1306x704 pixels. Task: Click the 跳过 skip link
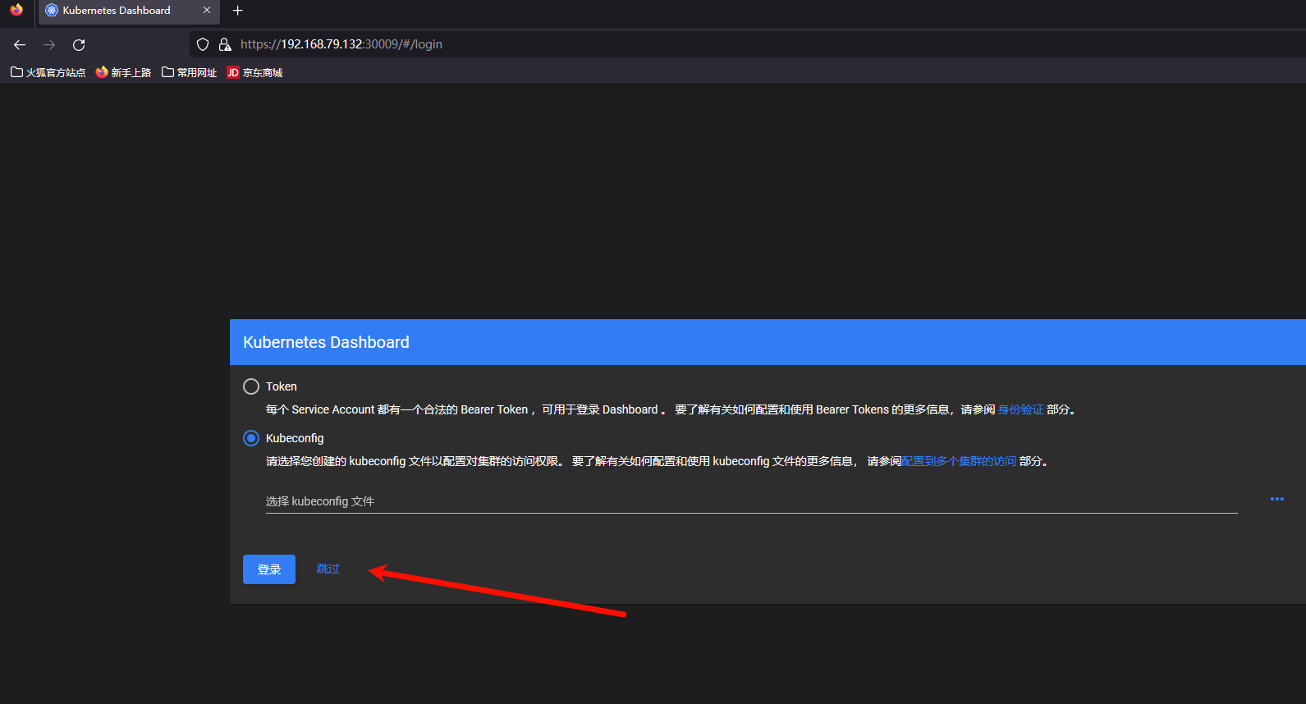point(328,569)
